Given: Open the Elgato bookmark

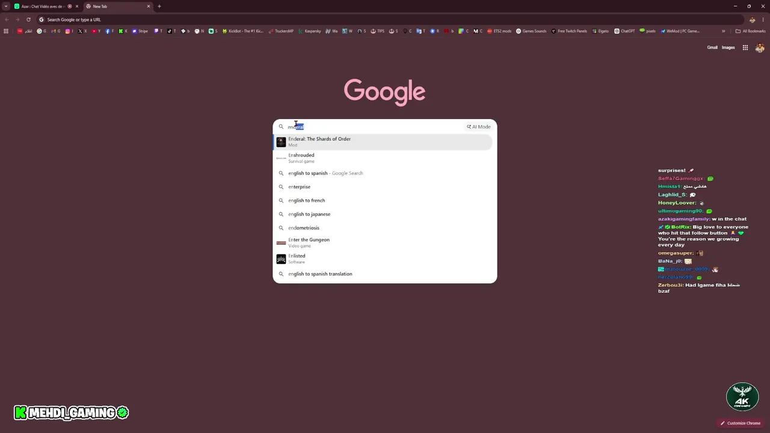Looking at the screenshot, I should [x=600, y=31].
